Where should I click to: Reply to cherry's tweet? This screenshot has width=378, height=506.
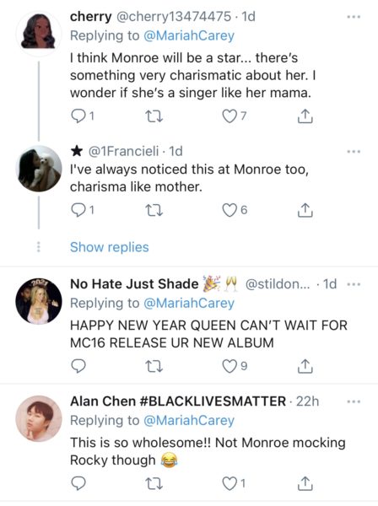(78, 116)
